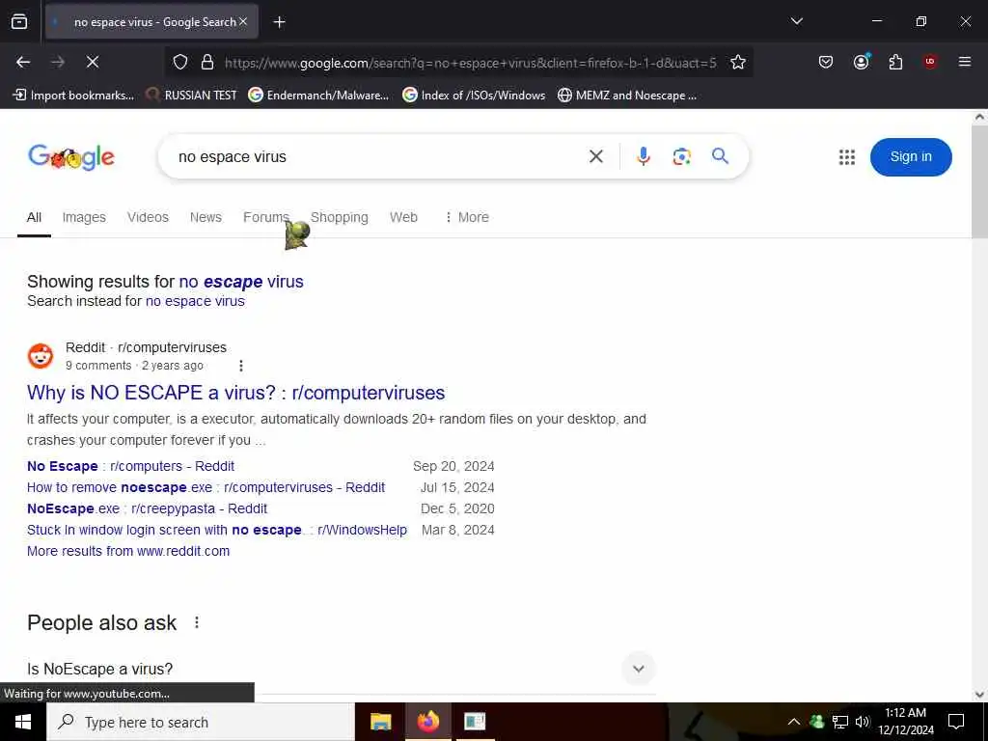Image resolution: width=988 pixels, height=741 pixels.
Task: Select the All results tab
Action: coord(34,217)
